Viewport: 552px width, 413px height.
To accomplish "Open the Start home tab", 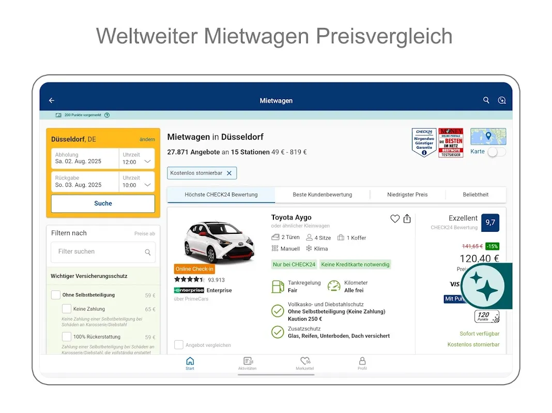I will 190,363.
